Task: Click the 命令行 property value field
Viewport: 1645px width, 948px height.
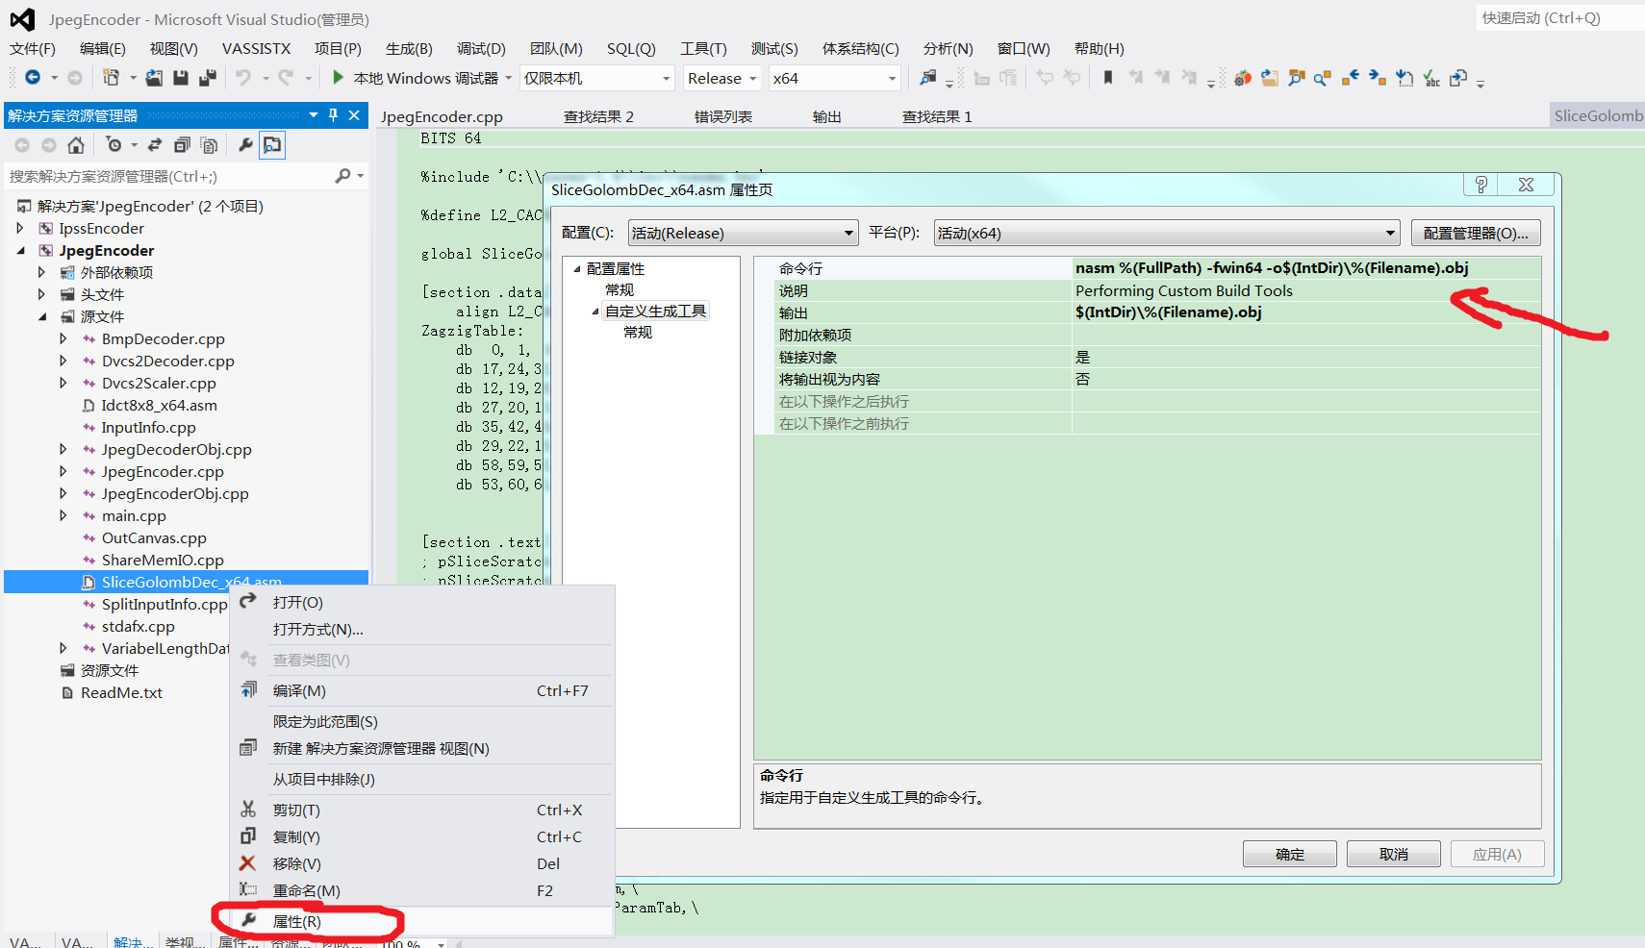Action: (x=1306, y=268)
